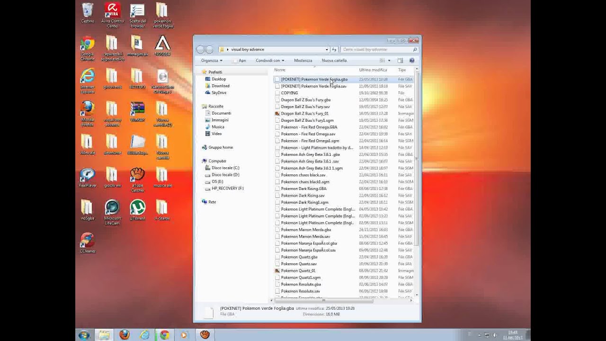Open the Windows Start button
606x341 pixels.
click(84, 335)
